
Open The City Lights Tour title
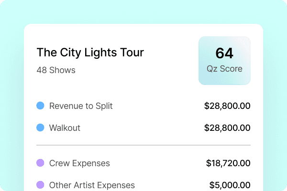coord(90,53)
